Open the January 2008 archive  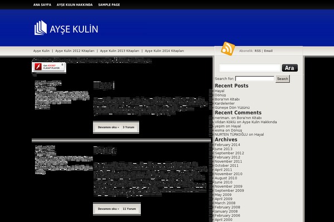[x=226, y=211]
